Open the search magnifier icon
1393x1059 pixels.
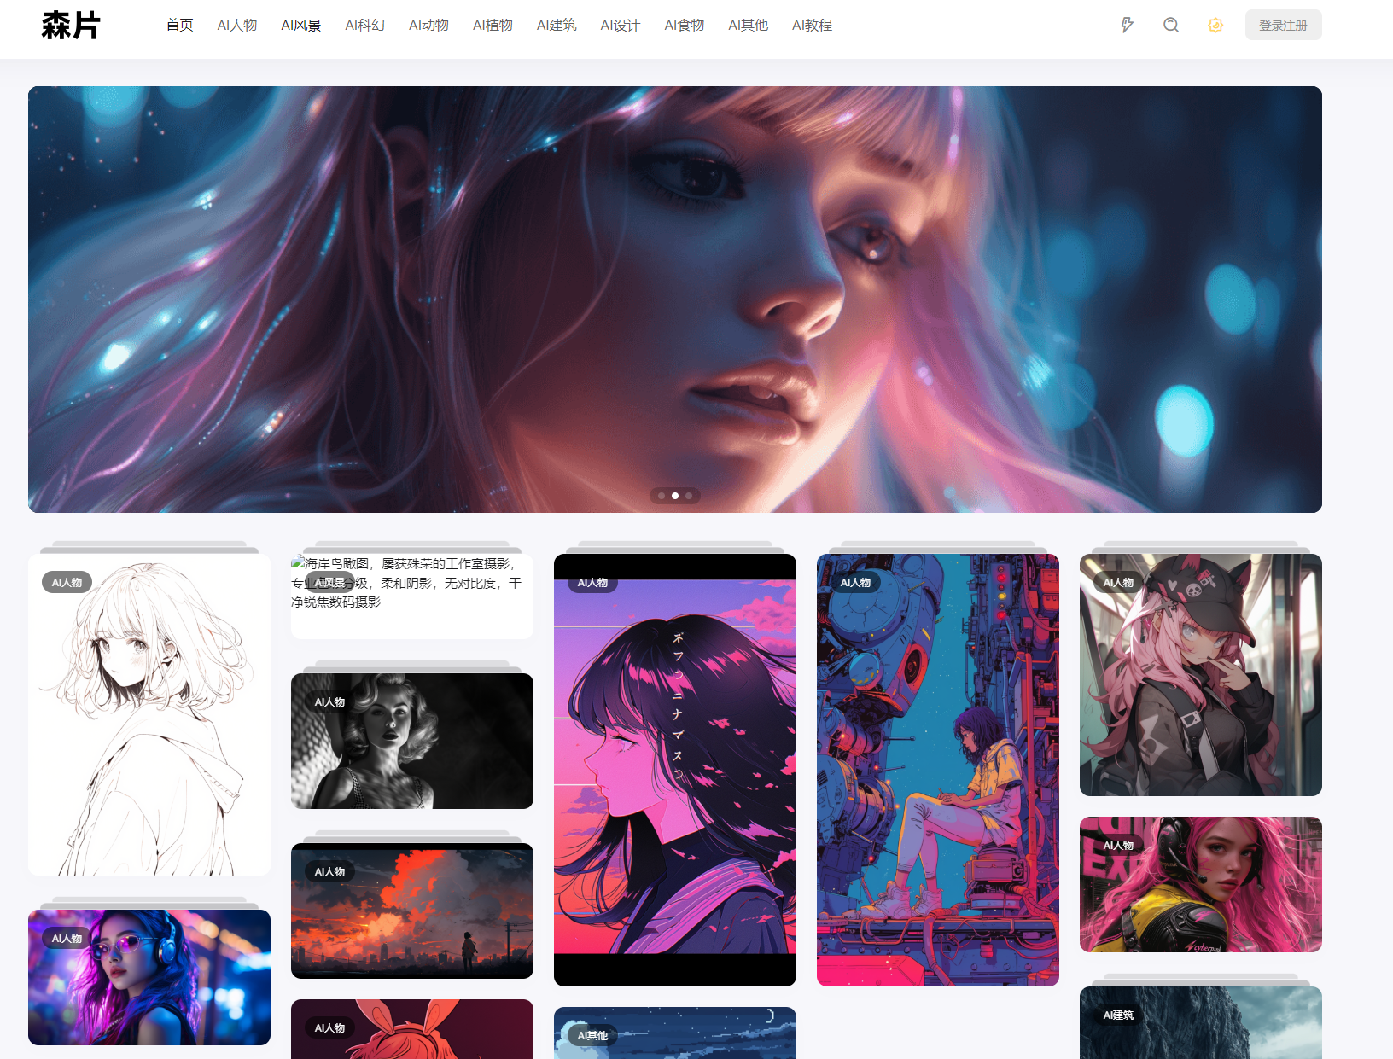[1171, 25]
